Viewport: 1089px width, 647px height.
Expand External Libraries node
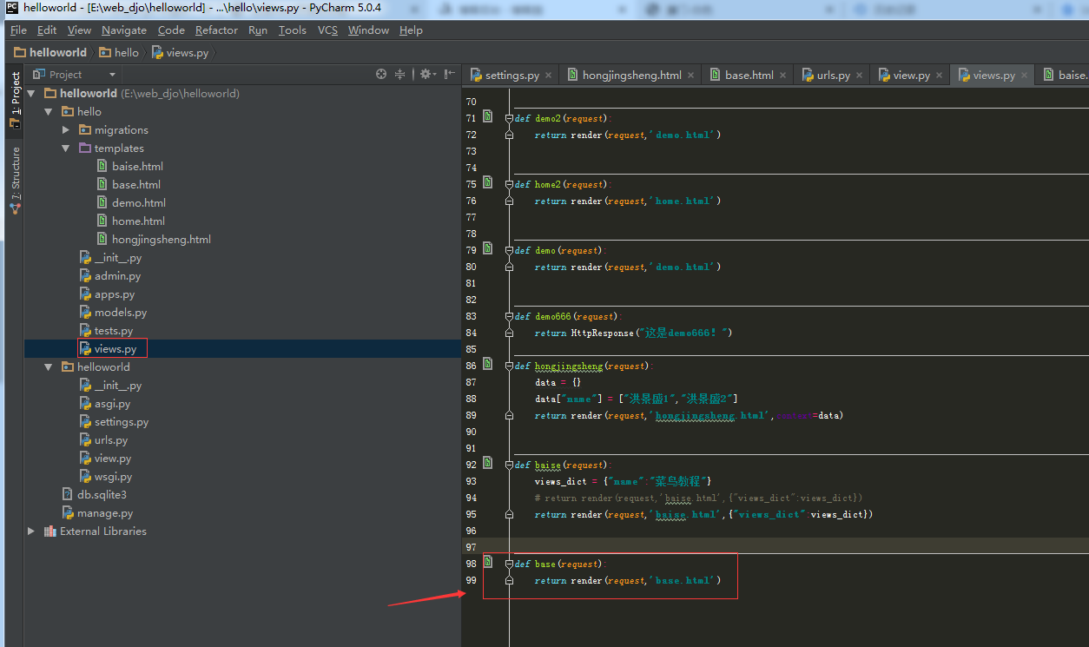coord(31,531)
